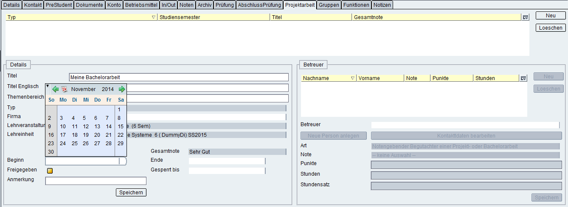Open column picker of project table
568x207 pixels.
pyautogui.click(x=525, y=17)
